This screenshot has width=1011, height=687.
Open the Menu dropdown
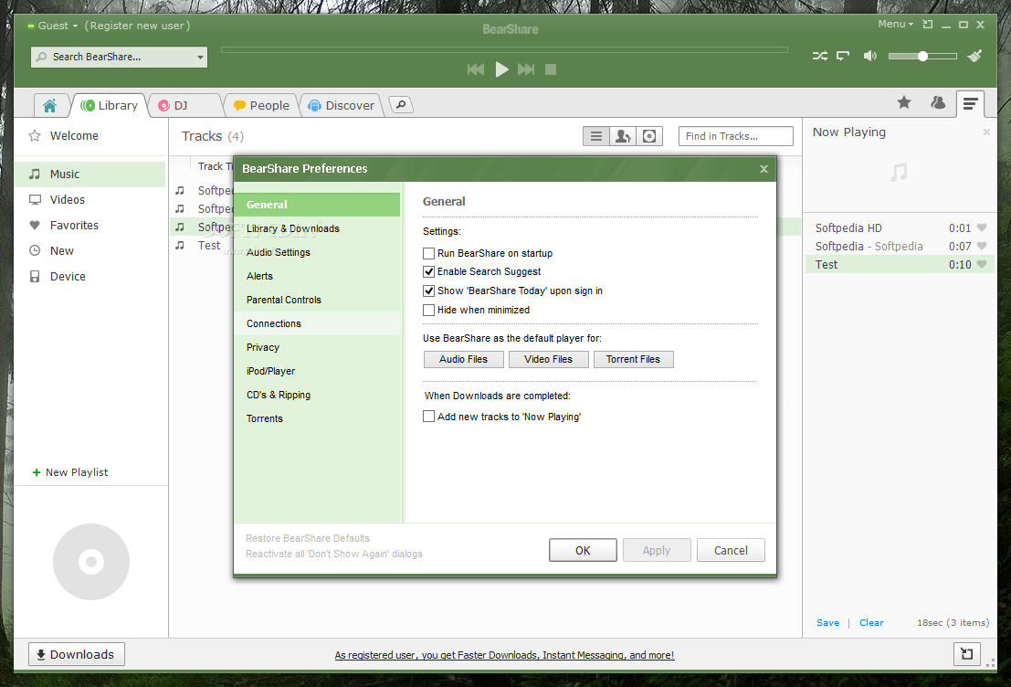pyautogui.click(x=896, y=24)
